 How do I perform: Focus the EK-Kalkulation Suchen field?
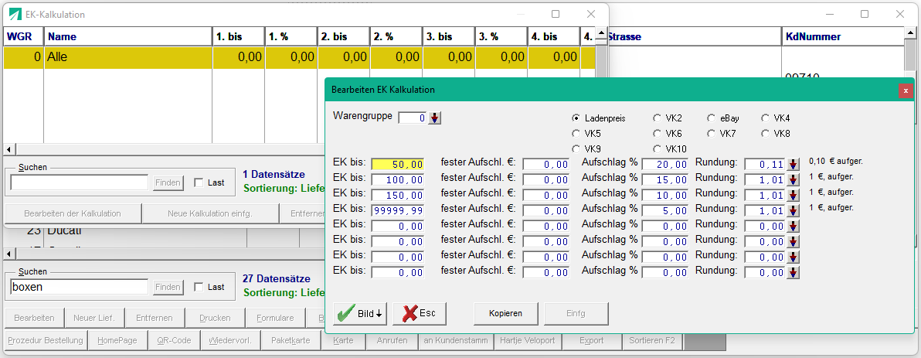pos(80,182)
